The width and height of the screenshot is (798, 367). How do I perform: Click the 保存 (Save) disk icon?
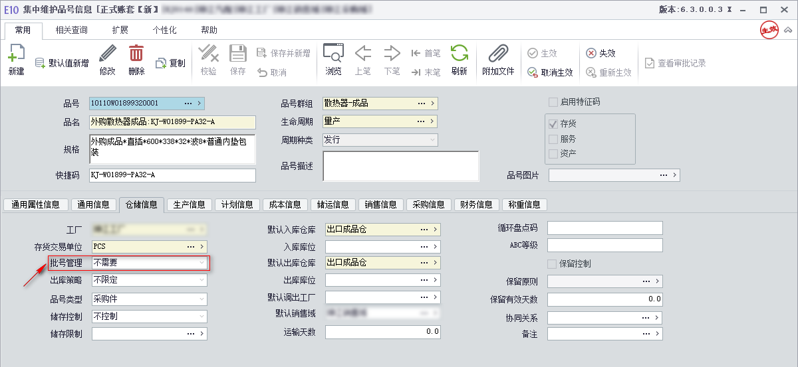coord(238,54)
